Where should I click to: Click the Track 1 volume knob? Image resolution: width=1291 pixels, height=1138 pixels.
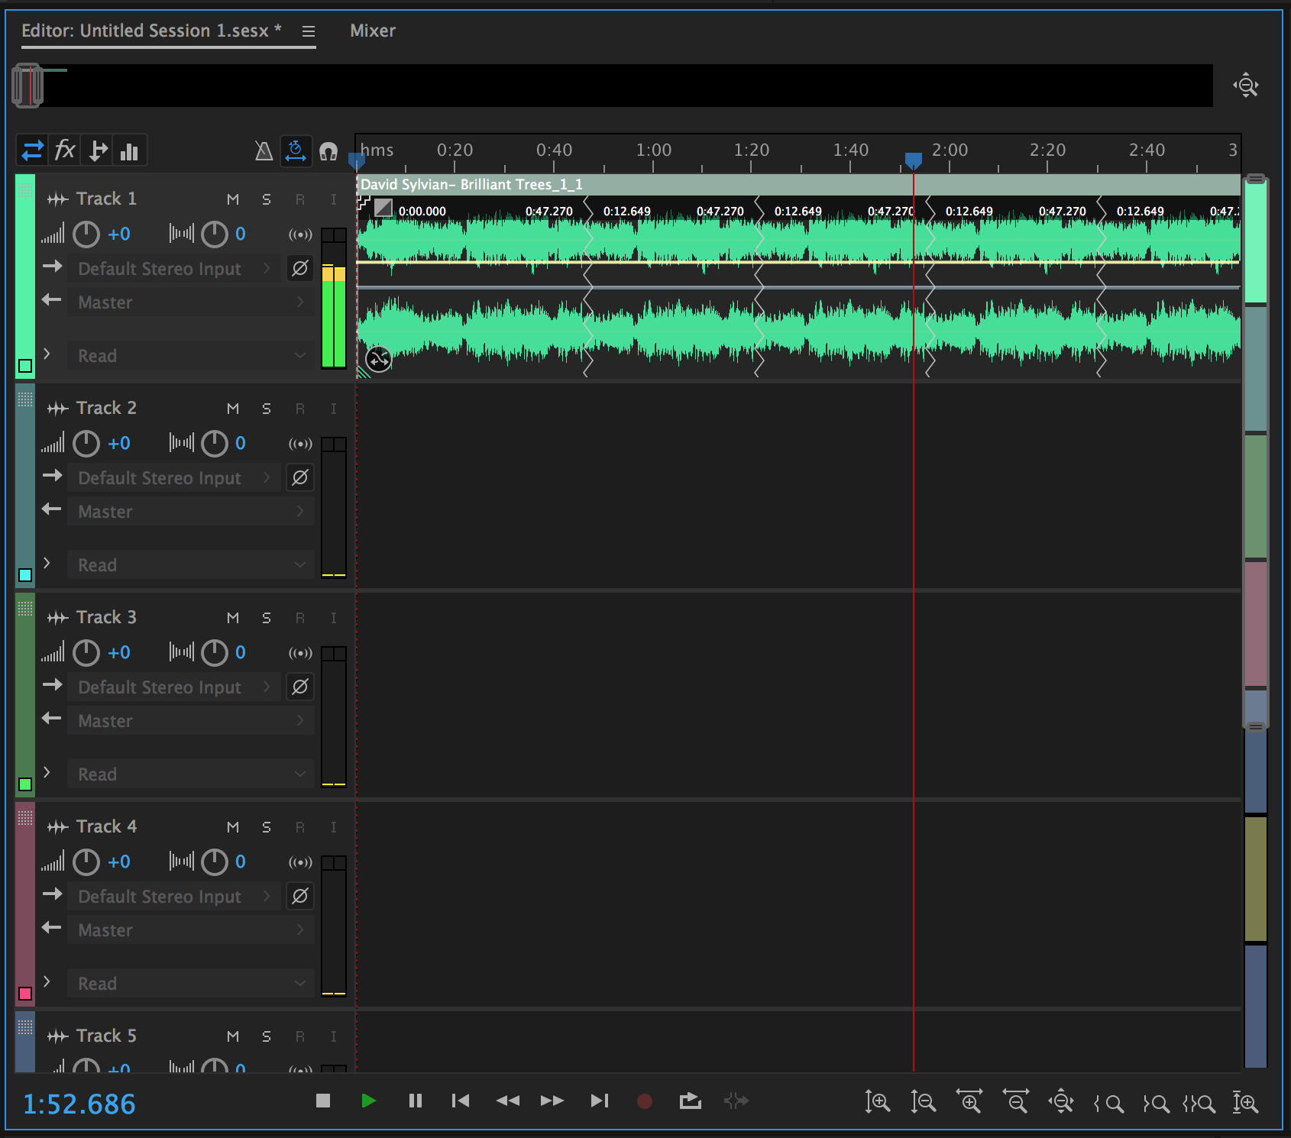[x=86, y=234]
